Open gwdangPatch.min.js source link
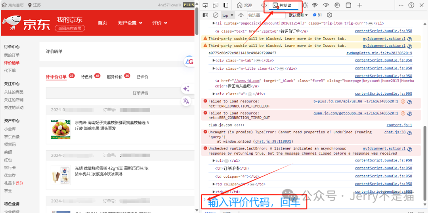This screenshot has height=213, width=428. click(x=379, y=53)
